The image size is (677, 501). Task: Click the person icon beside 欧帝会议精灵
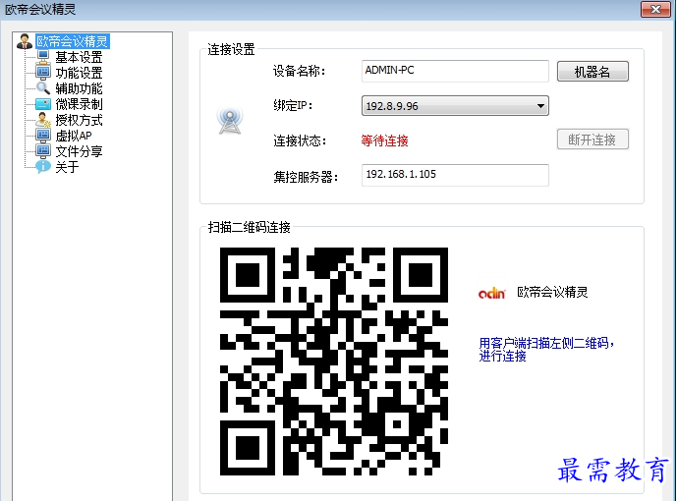(x=25, y=41)
